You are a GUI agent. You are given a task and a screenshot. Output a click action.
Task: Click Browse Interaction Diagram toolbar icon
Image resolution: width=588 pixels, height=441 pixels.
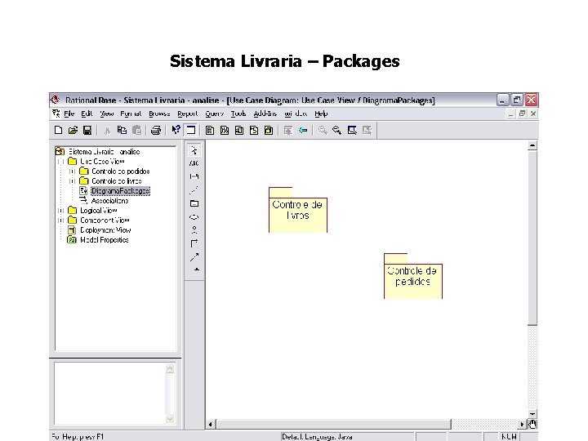click(x=225, y=130)
